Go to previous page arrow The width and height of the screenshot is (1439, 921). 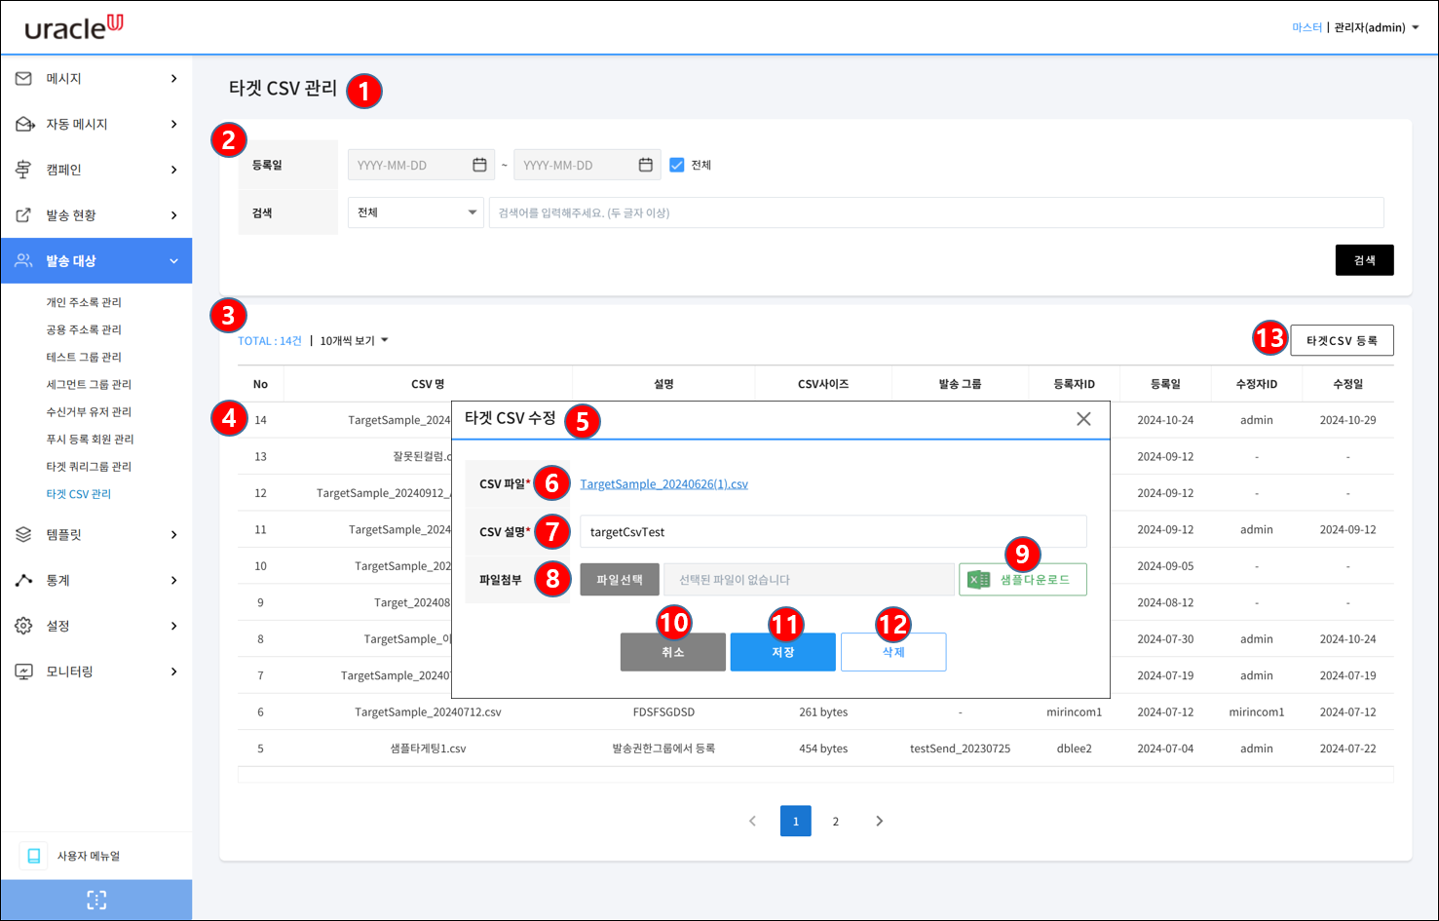click(752, 821)
